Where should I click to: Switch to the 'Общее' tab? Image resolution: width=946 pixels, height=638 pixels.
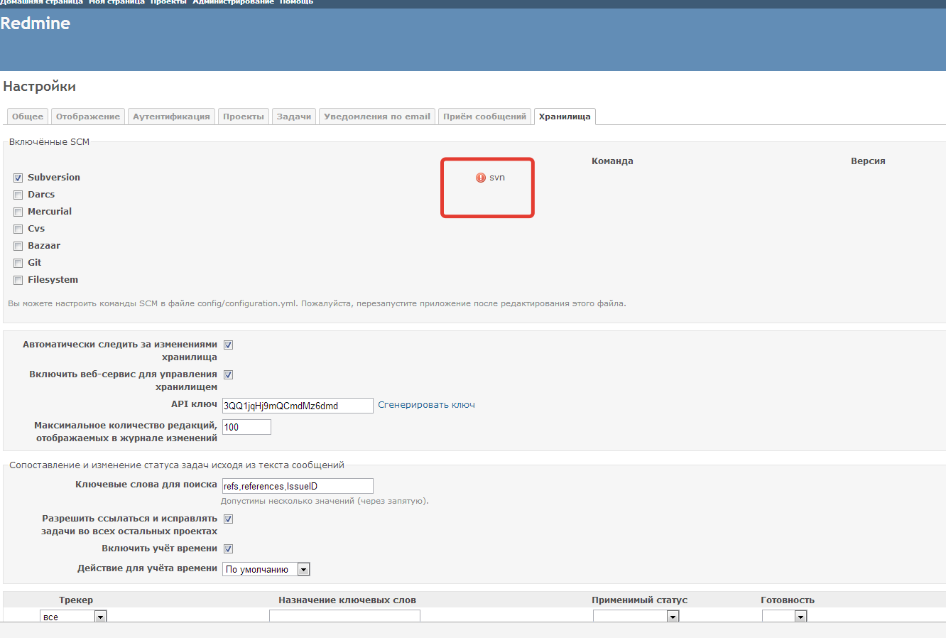click(x=28, y=117)
